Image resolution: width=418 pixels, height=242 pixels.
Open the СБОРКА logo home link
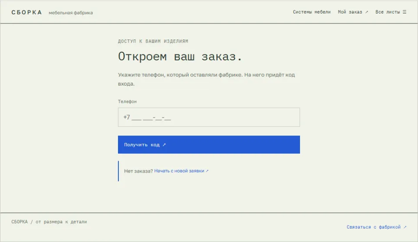click(x=27, y=13)
